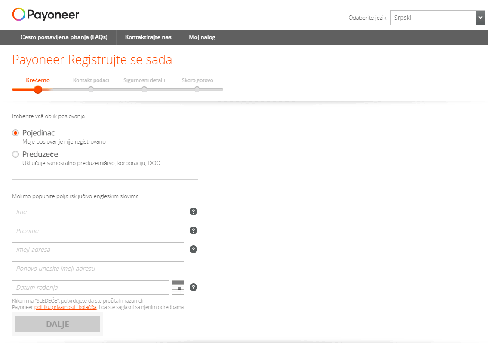Click the Skoro gotovo step circle

[x=197, y=89]
